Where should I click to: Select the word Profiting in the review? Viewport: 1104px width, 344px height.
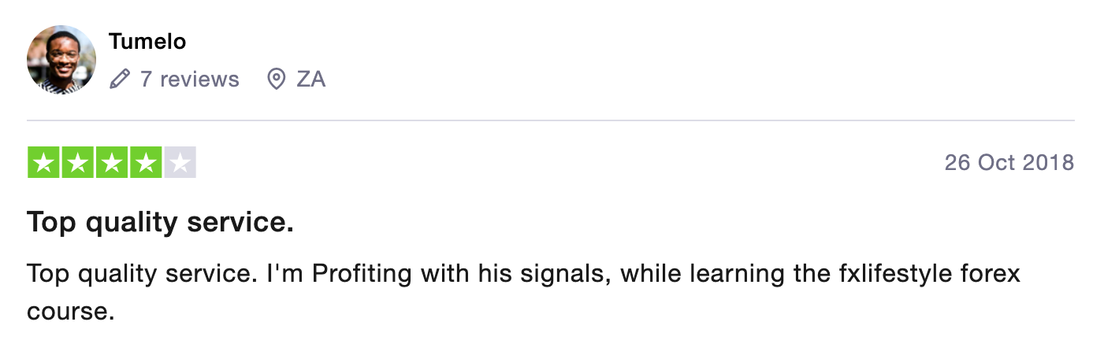pos(362,275)
